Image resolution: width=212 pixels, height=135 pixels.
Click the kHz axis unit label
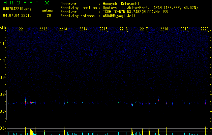click(x=3, y=27)
